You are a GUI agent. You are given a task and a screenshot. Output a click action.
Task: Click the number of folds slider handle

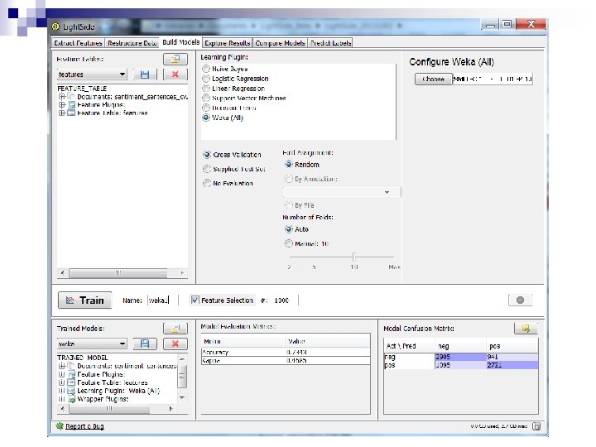(x=353, y=257)
